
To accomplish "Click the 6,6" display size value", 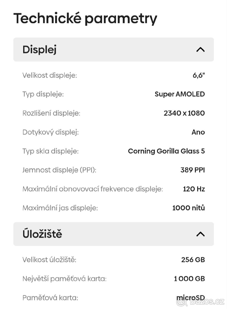I will (x=198, y=75).
